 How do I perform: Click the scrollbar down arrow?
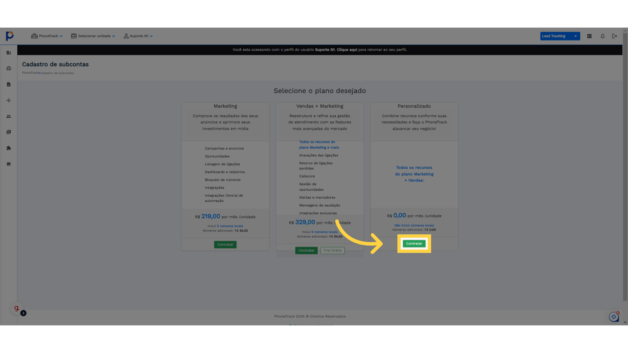(x=625, y=322)
